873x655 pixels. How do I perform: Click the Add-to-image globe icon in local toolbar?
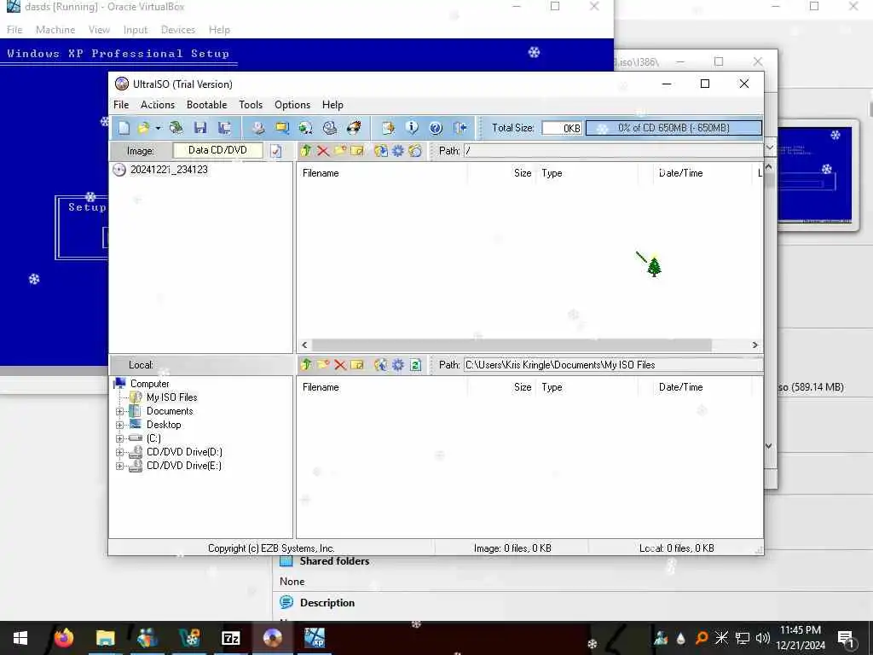click(x=381, y=365)
